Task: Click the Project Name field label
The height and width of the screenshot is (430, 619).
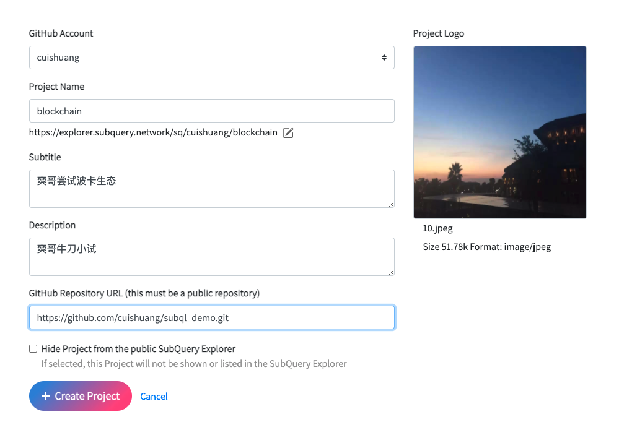Action: (56, 87)
